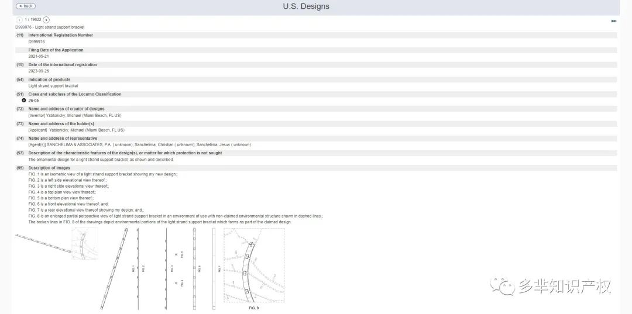Select FIG. 1 isometric view line
The height and width of the screenshot is (314, 632).
(x=103, y=174)
